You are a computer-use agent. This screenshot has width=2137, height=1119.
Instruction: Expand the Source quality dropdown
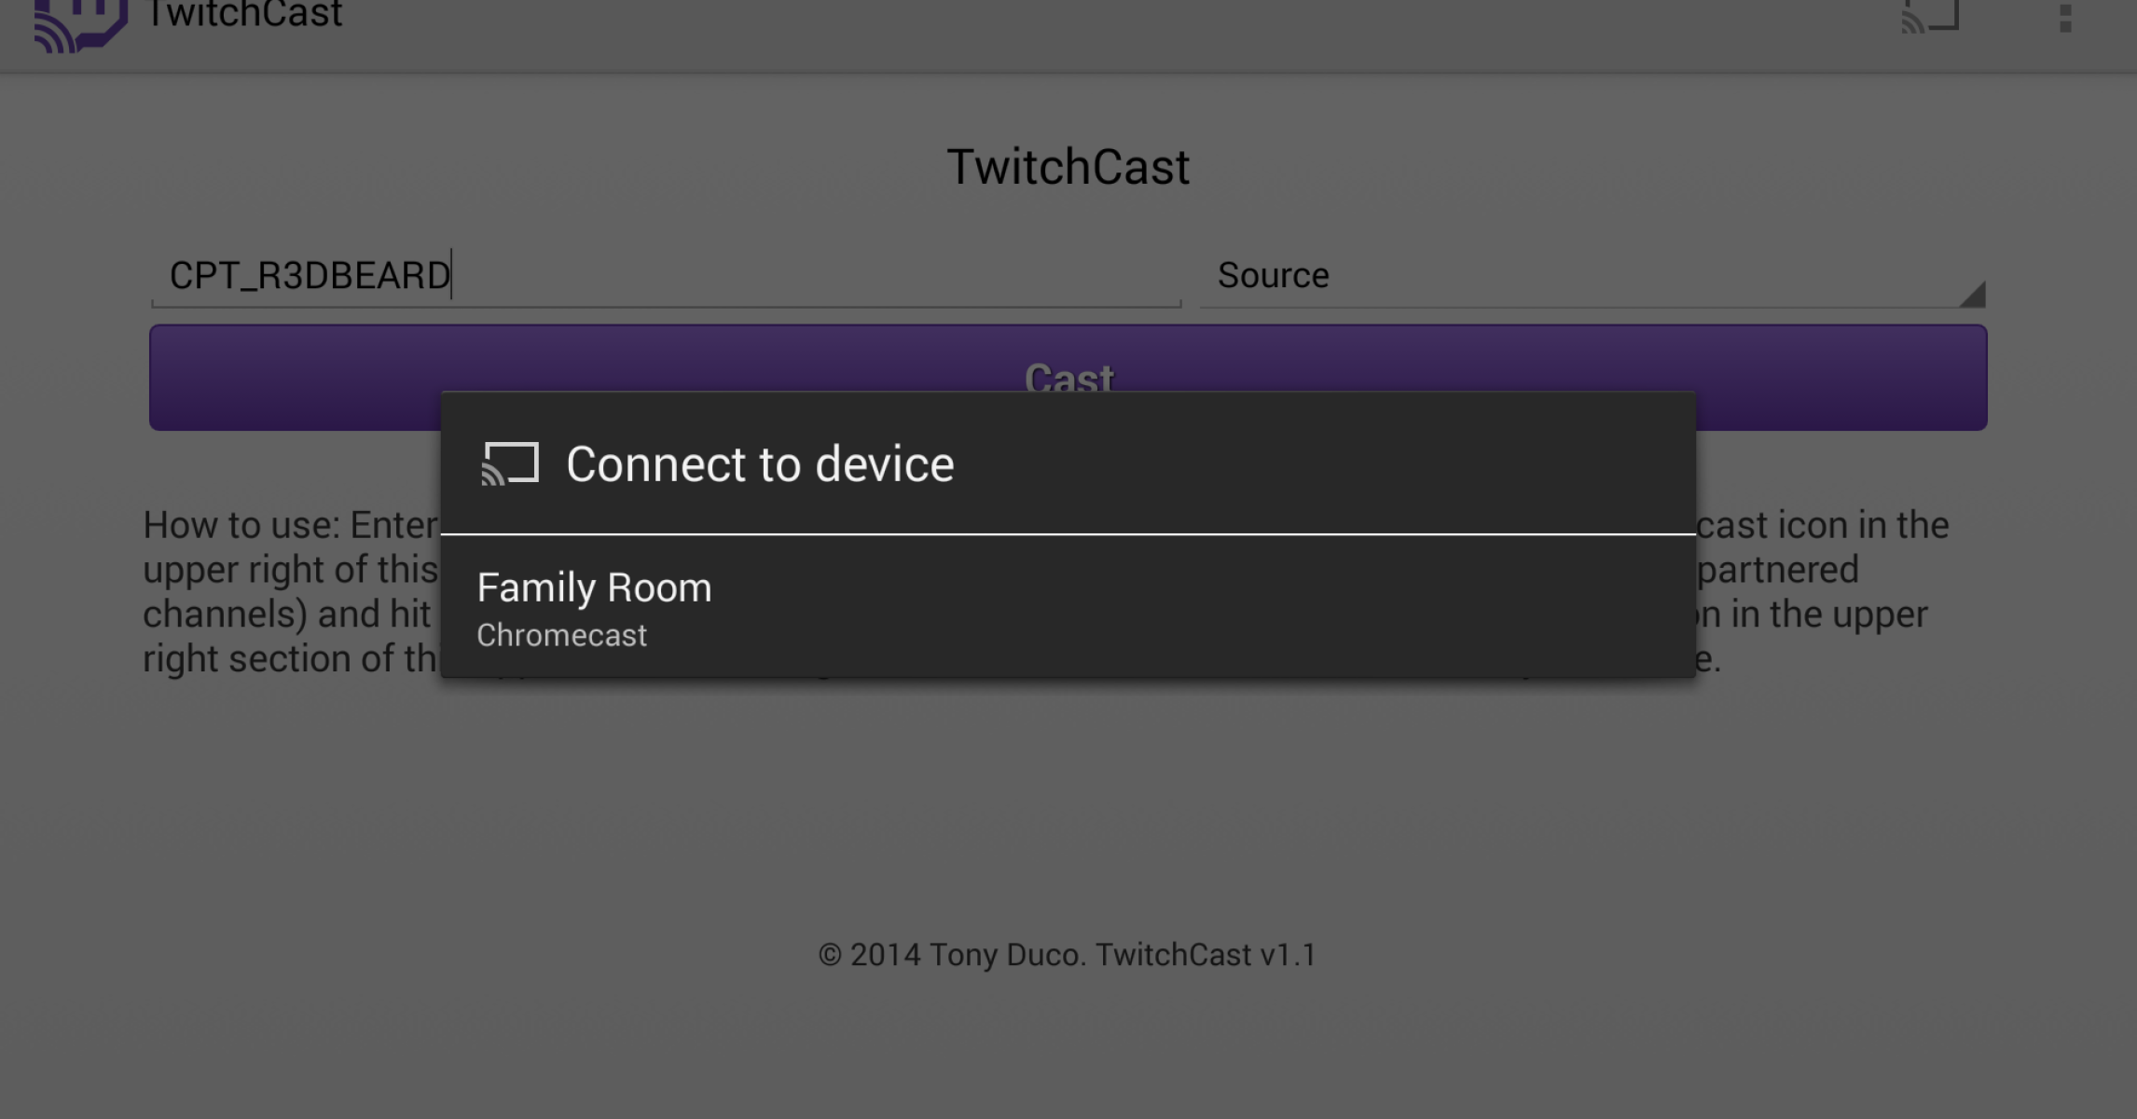(x=1591, y=276)
